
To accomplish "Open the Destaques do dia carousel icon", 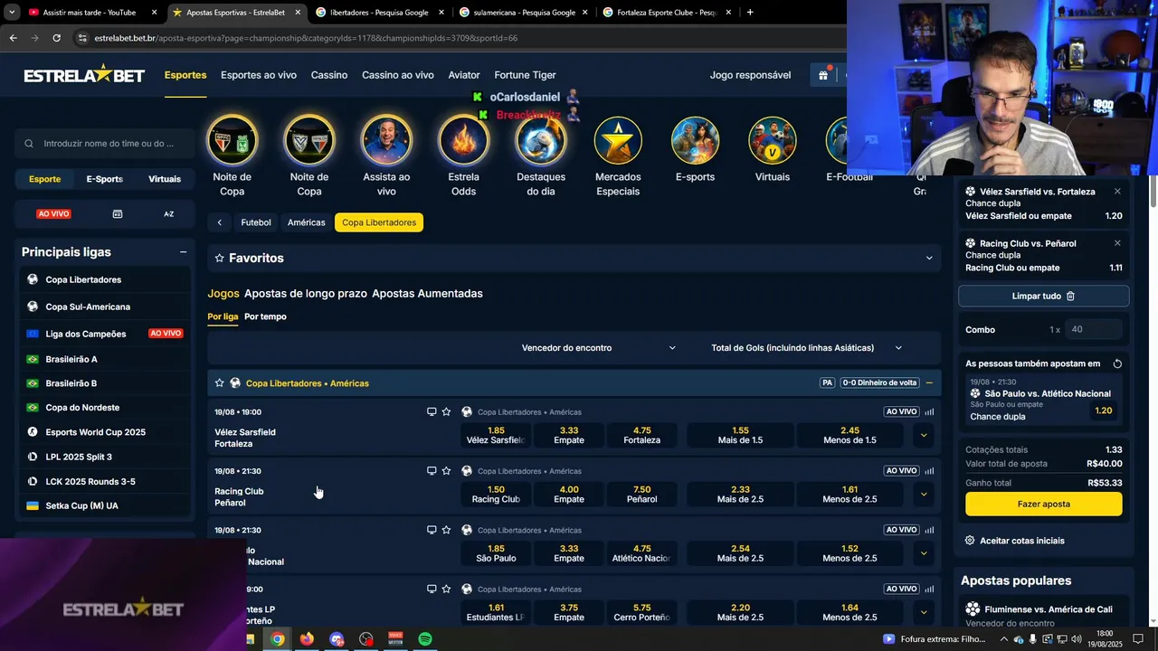I will click(x=541, y=141).
